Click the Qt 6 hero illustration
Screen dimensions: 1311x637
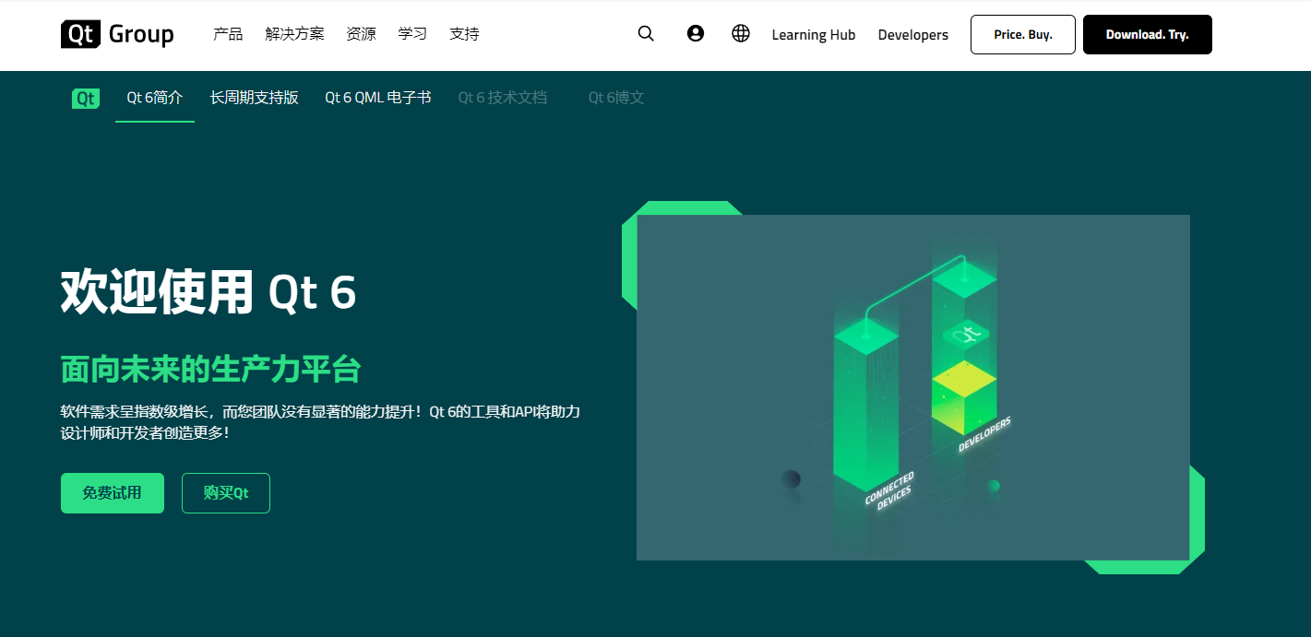point(913,387)
